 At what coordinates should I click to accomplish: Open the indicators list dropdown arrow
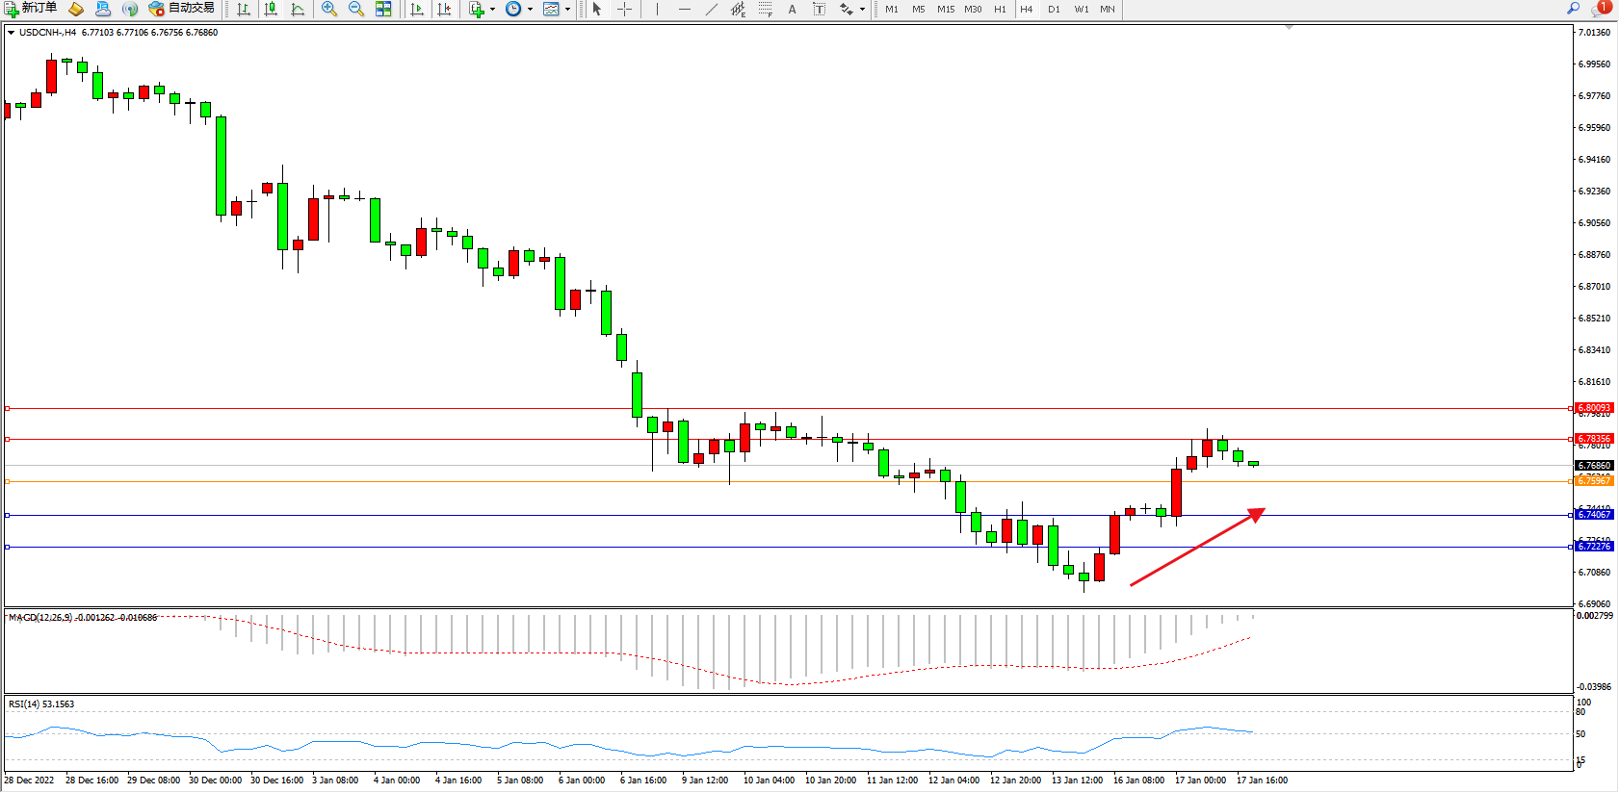pyautogui.click(x=493, y=10)
